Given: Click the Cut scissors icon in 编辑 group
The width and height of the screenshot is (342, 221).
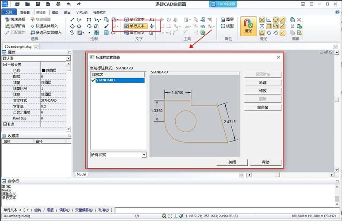Looking at the screenshot, I should click(x=292, y=27).
